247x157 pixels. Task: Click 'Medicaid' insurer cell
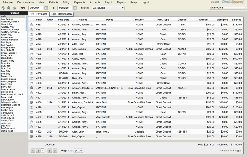[x=139, y=132]
